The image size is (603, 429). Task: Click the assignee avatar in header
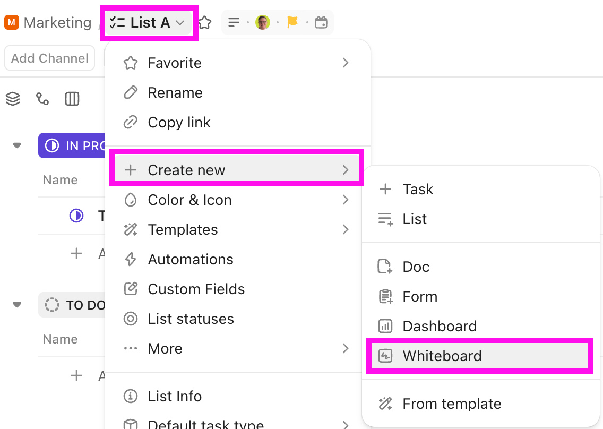263,23
